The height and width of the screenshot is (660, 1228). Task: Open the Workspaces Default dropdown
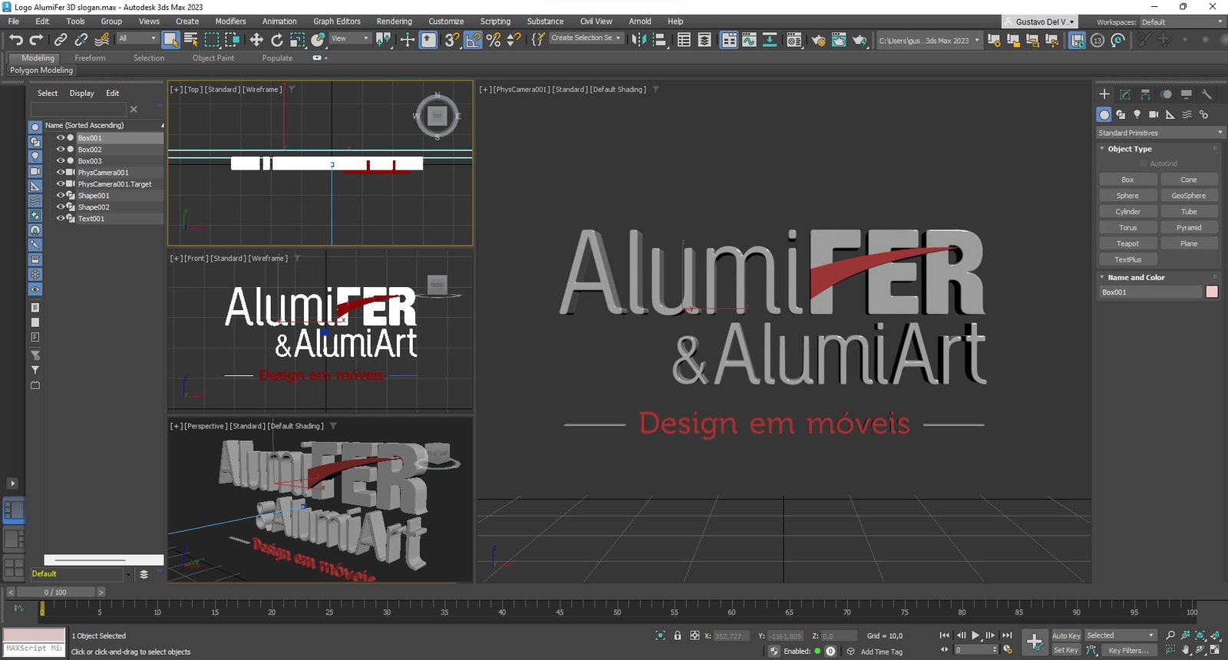pos(1182,22)
